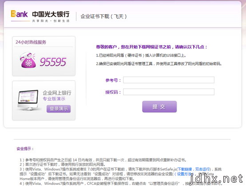Click the 安全提示 heading
246x188 pixels.
pyautogui.click(x=25, y=149)
